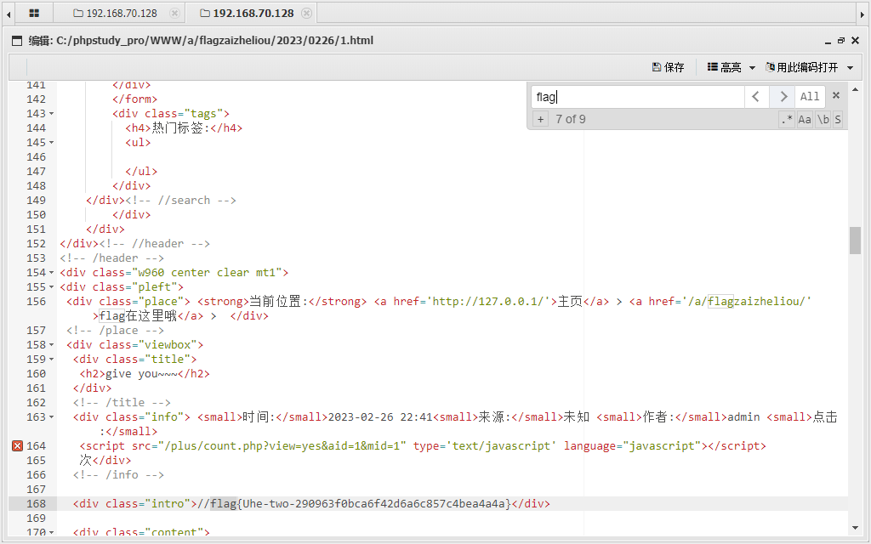Viewport: 871px width, 544px height.
Task: Click the editor scrollbar down arrow
Action: (855, 528)
